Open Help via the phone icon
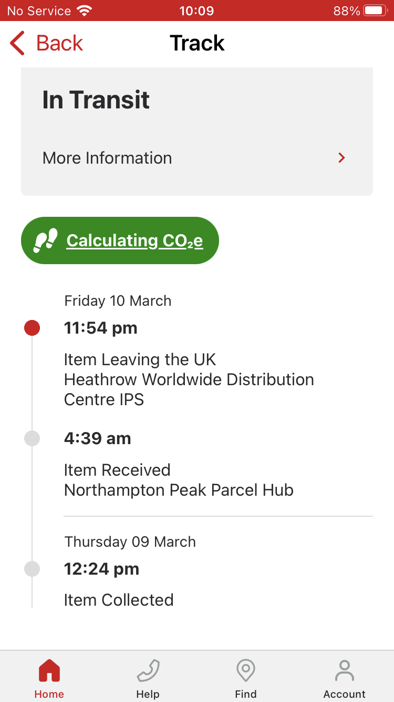The width and height of the screenshot is (394, 702). pyautogui.click(x=148, y=671)
